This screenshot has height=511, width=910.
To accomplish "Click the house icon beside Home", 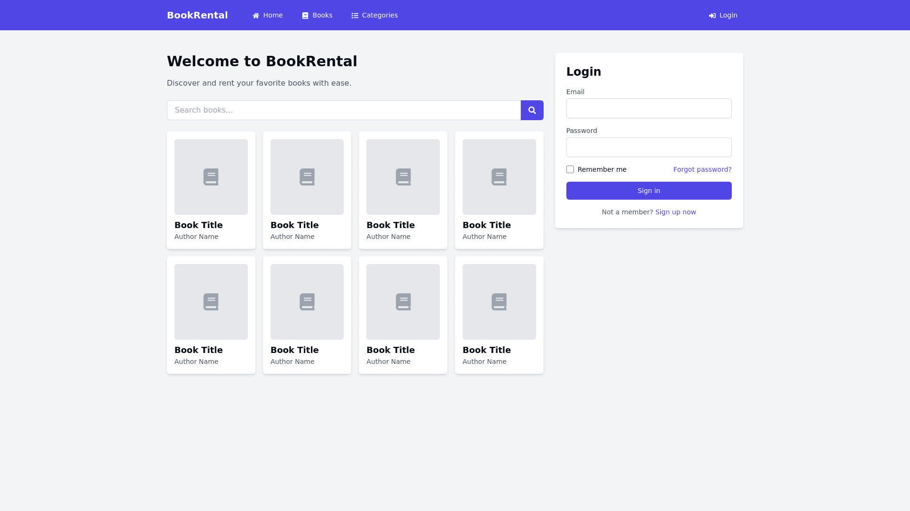I will 256,16.
